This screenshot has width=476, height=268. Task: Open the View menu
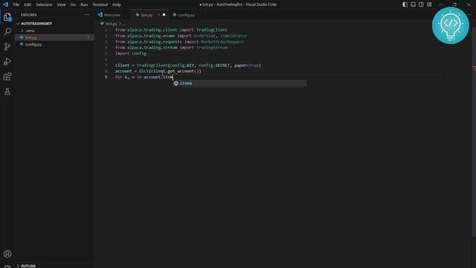point(61,4)
